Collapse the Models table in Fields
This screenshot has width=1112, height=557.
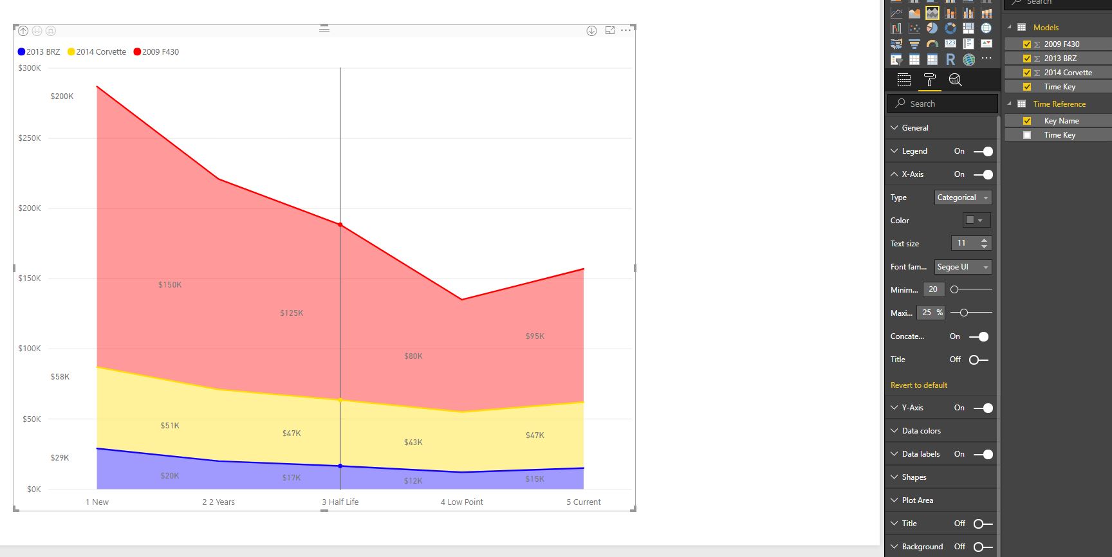[x=1010, y=27]
